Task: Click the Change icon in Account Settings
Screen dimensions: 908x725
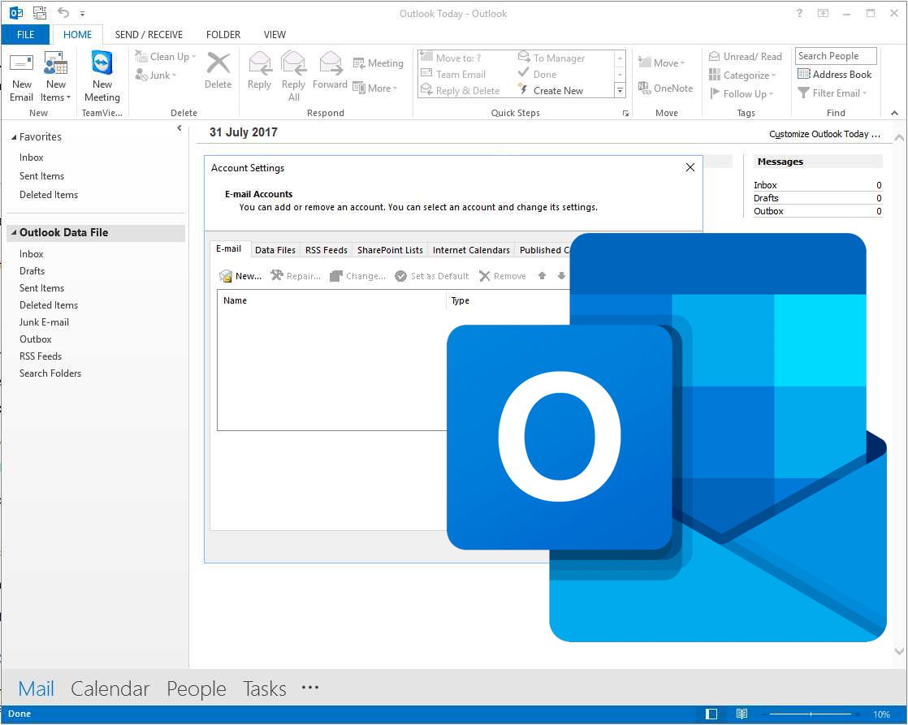Action: tap(357, 275)
